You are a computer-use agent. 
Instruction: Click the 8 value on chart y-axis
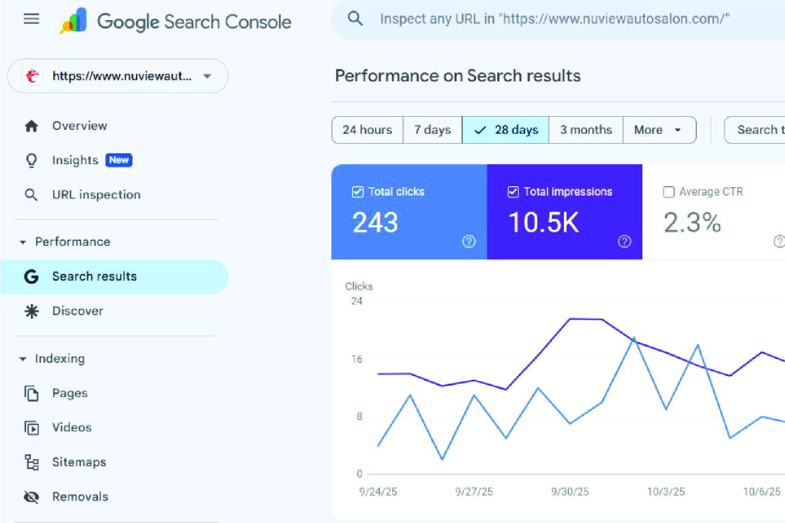359,417
